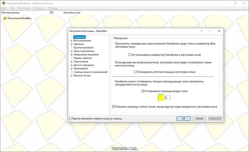Expand the Resource Access tree node
Screen dimensions: 249x152
click(72, 76)
